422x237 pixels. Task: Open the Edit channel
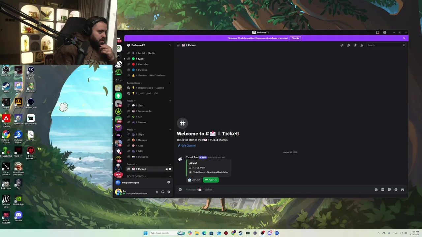point(149,151)
